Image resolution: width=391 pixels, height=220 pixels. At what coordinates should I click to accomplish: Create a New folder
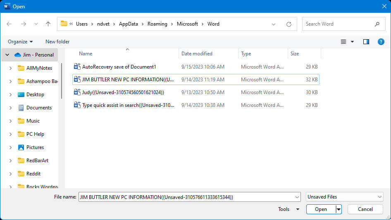click(57, 42)
